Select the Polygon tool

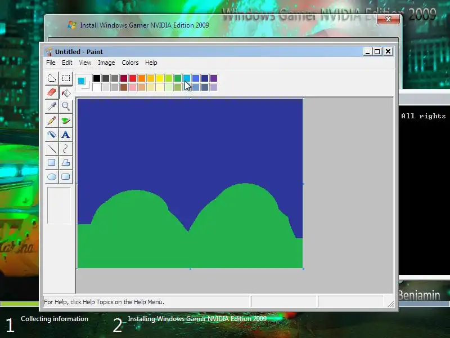click(66, 163)
